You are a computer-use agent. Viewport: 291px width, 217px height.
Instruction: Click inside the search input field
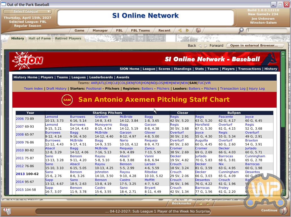tap(267, 30)
